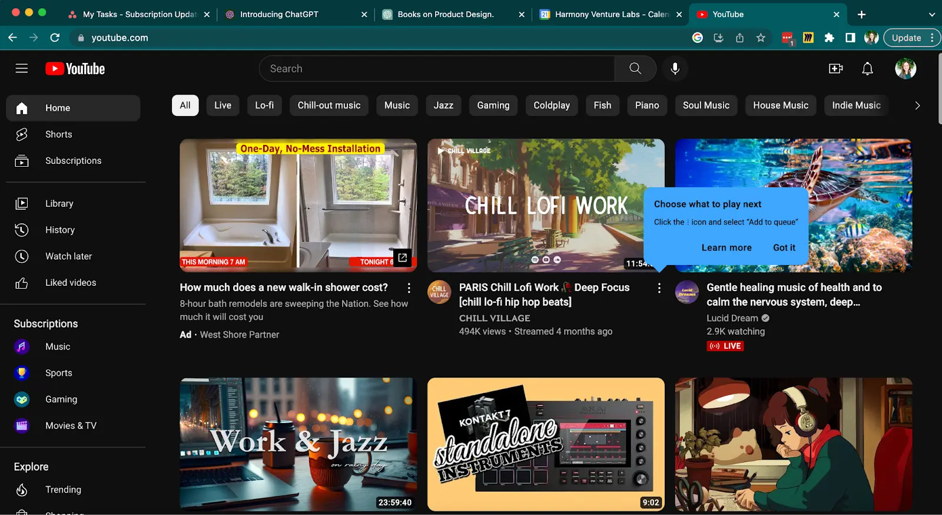Open notifications bell

click(868, 68)
